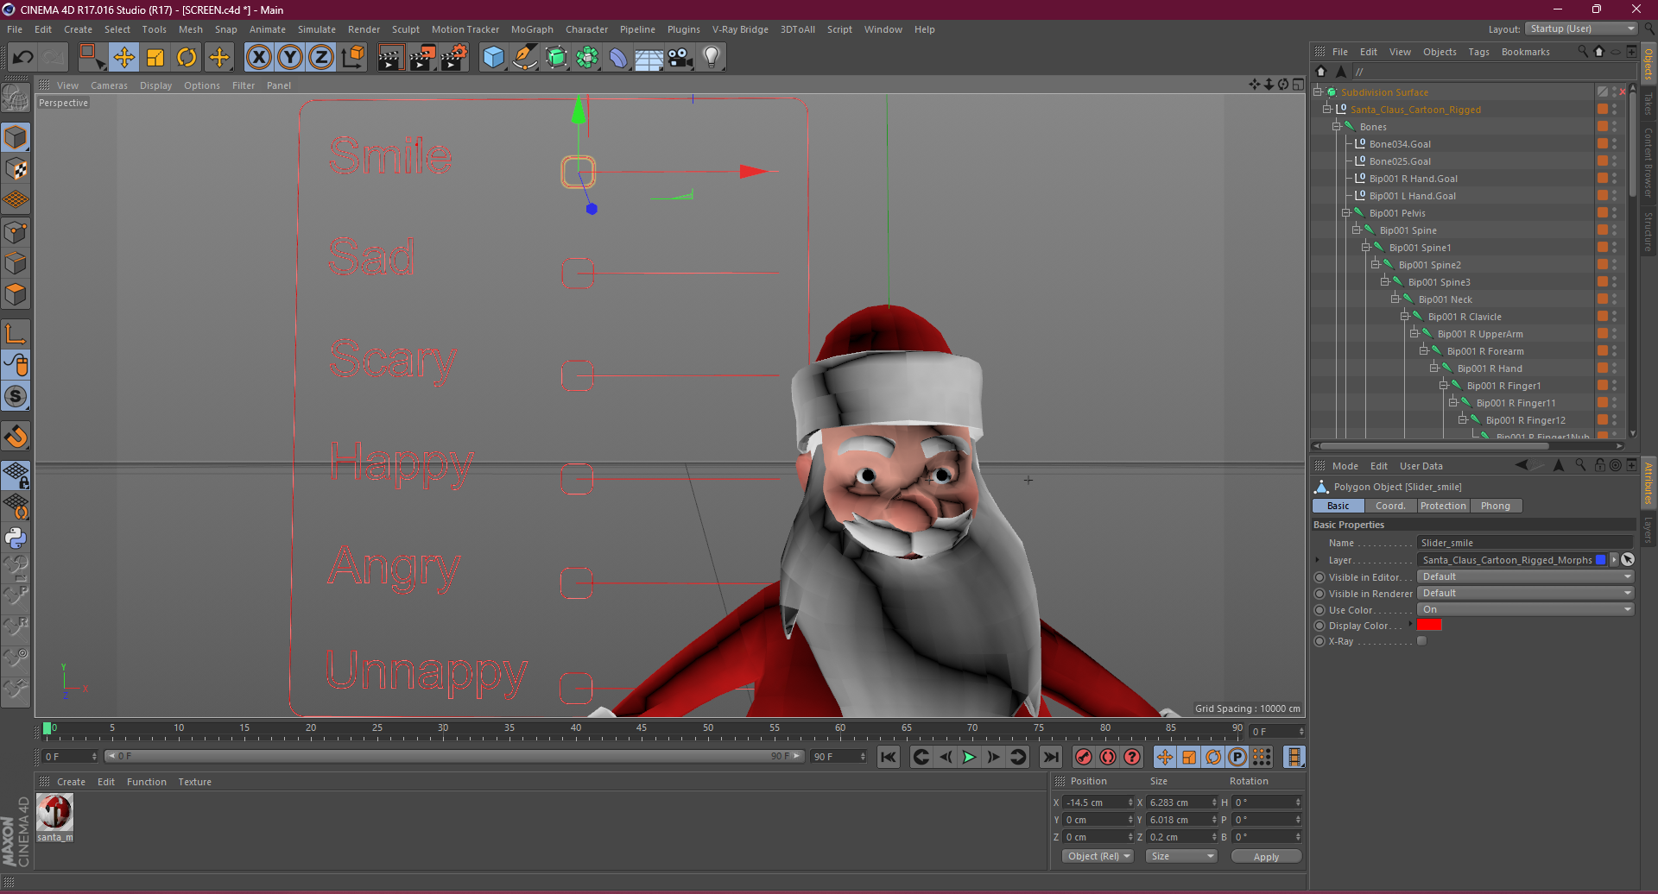Screen dimensions: 1658x894
Task: Open Object Manager Tags menu
Action: (x=1478, y=52)
